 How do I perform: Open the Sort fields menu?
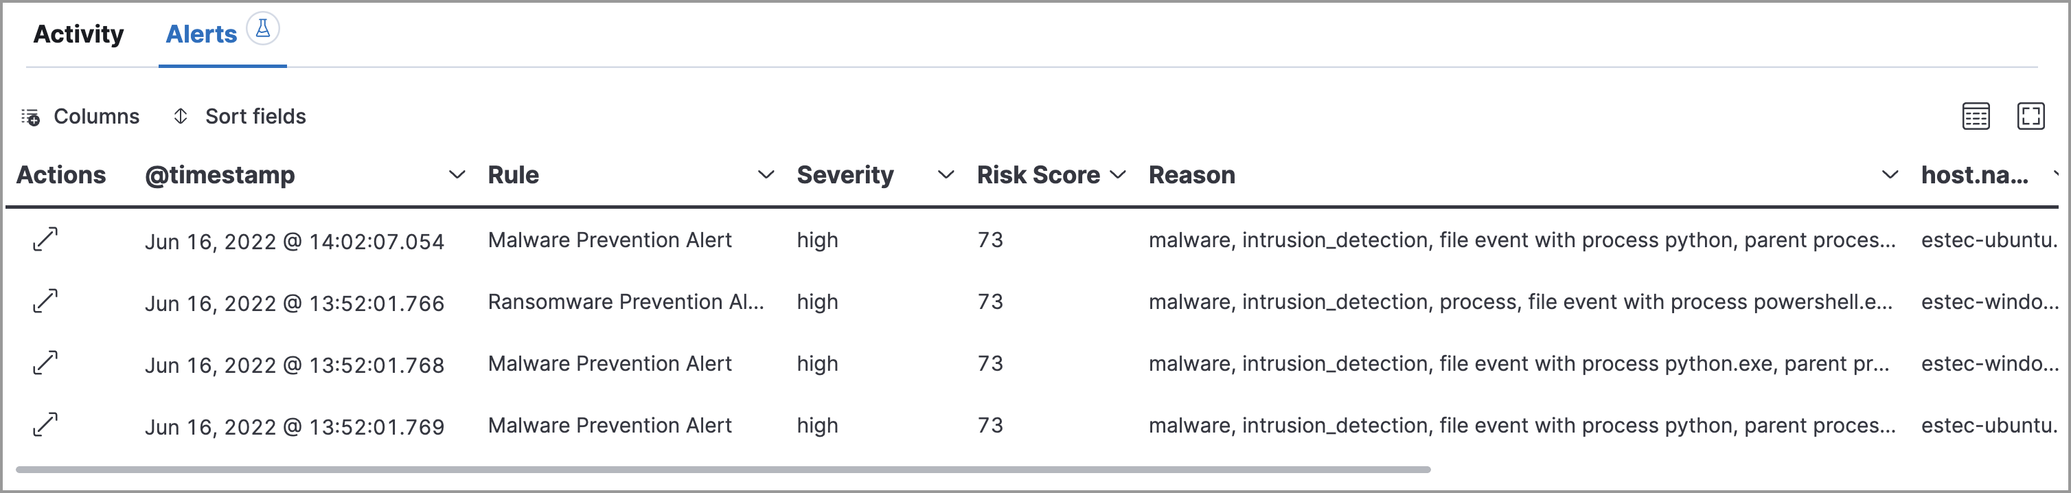click(x=240, y=117)
